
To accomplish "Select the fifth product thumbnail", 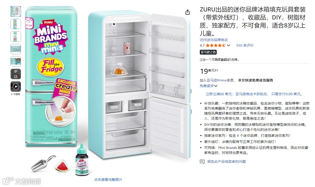I will click(x=16, y=61).
